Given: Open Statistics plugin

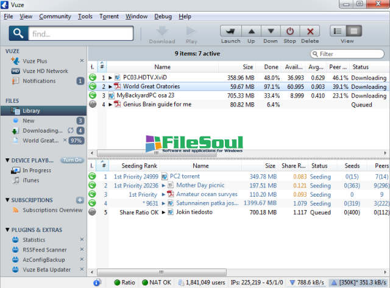Looking at the screenshot, I should [x=34, y=240].
